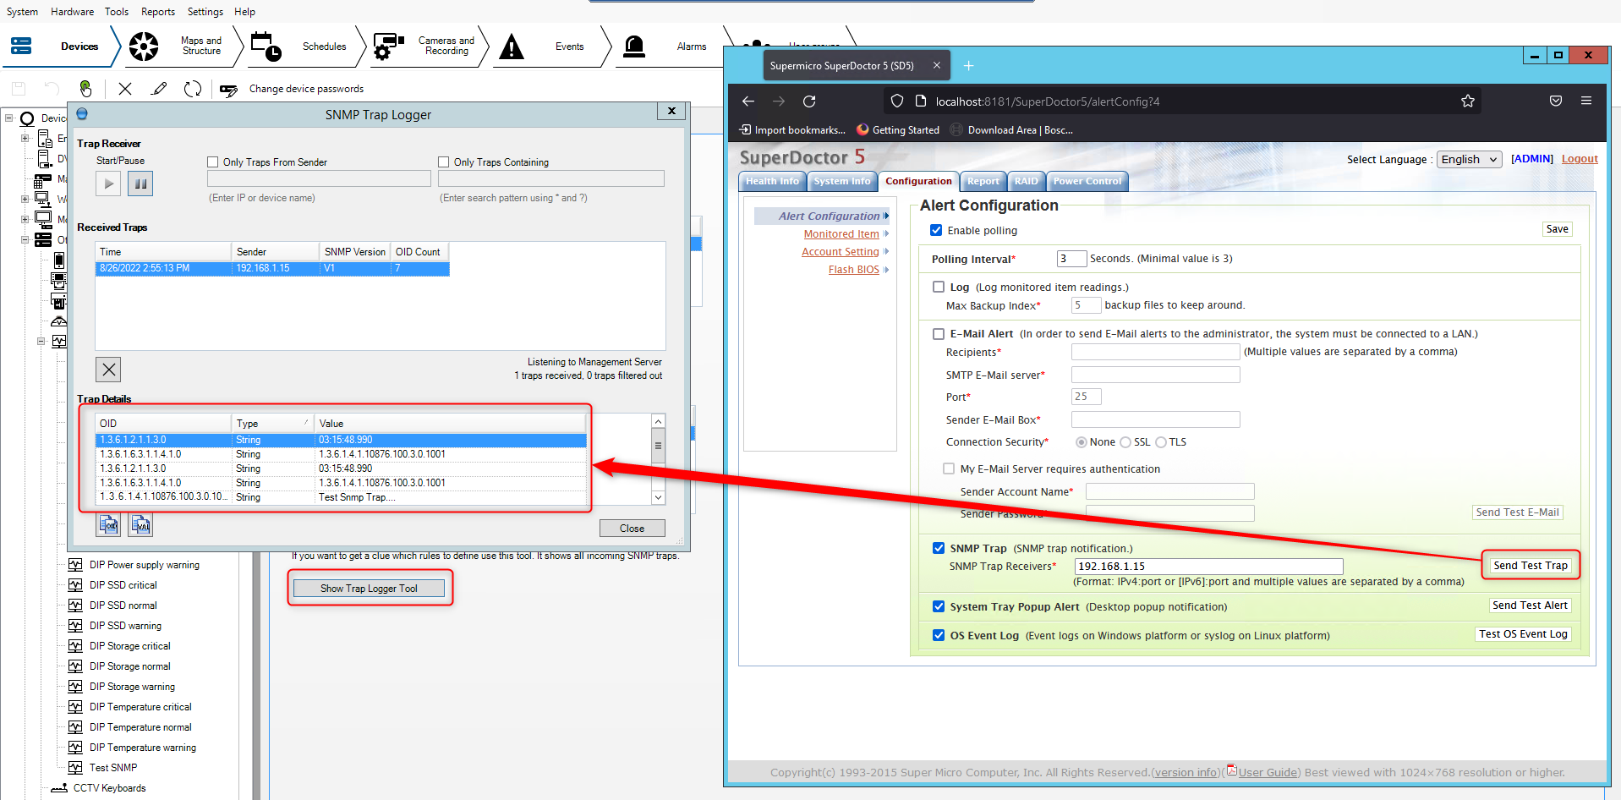This screenshot has height=800, width=1621.
Task: Toggle System Tray Popup Alert checkbox
Action: (939, 606)
